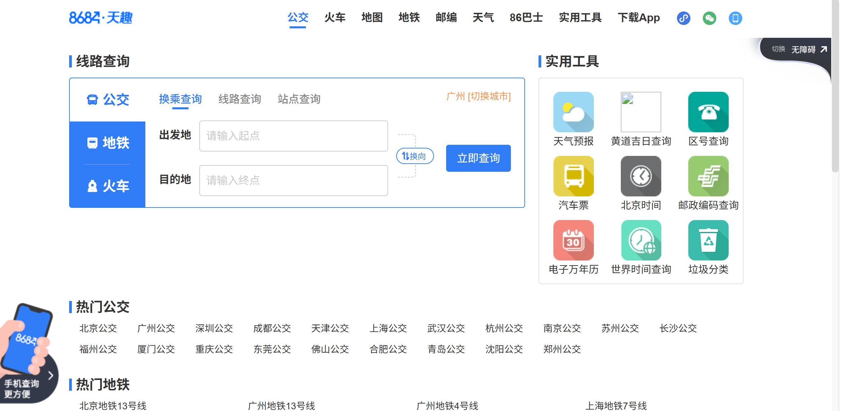
Task: Open the 重庆公交 link
Action: (214, 349)
